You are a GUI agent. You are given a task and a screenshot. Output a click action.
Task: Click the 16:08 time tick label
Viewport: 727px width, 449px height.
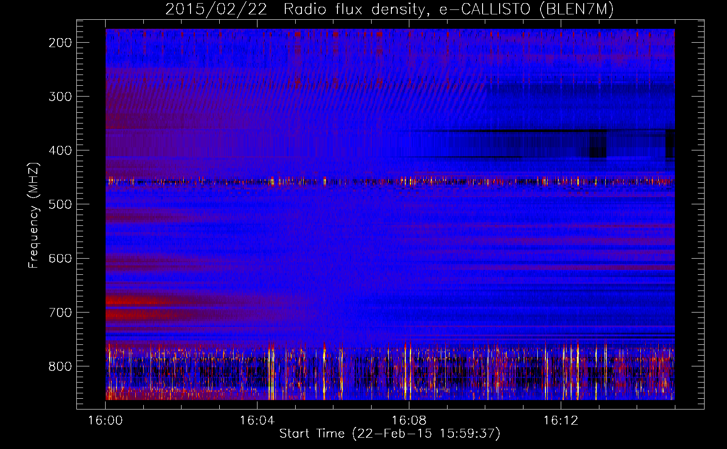(409, 421)
